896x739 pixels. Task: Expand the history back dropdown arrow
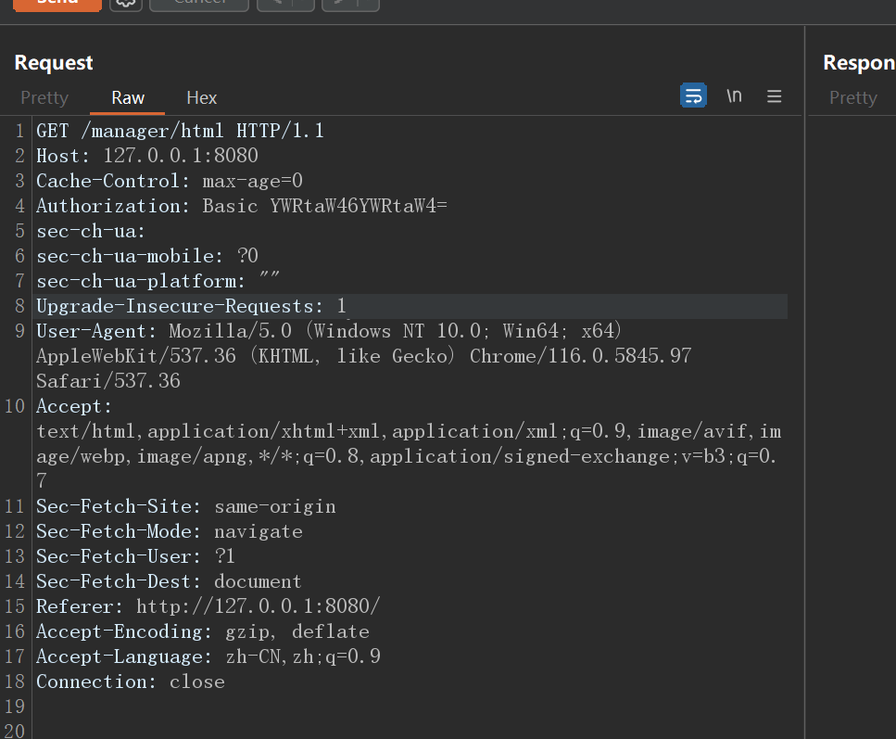[302, 4]
